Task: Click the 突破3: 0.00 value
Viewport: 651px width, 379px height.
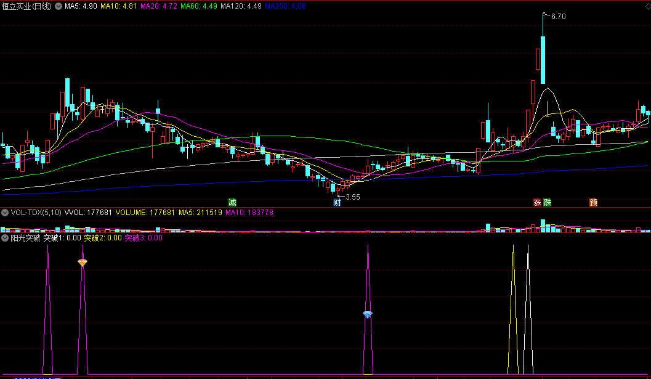Action: point(144,238)
